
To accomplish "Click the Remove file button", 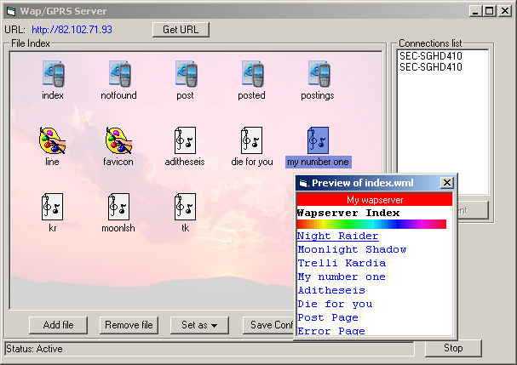I will pos(129,325).
